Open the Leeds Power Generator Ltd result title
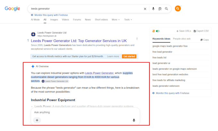This screenshot has height=131, width=218. coord(79,41)
